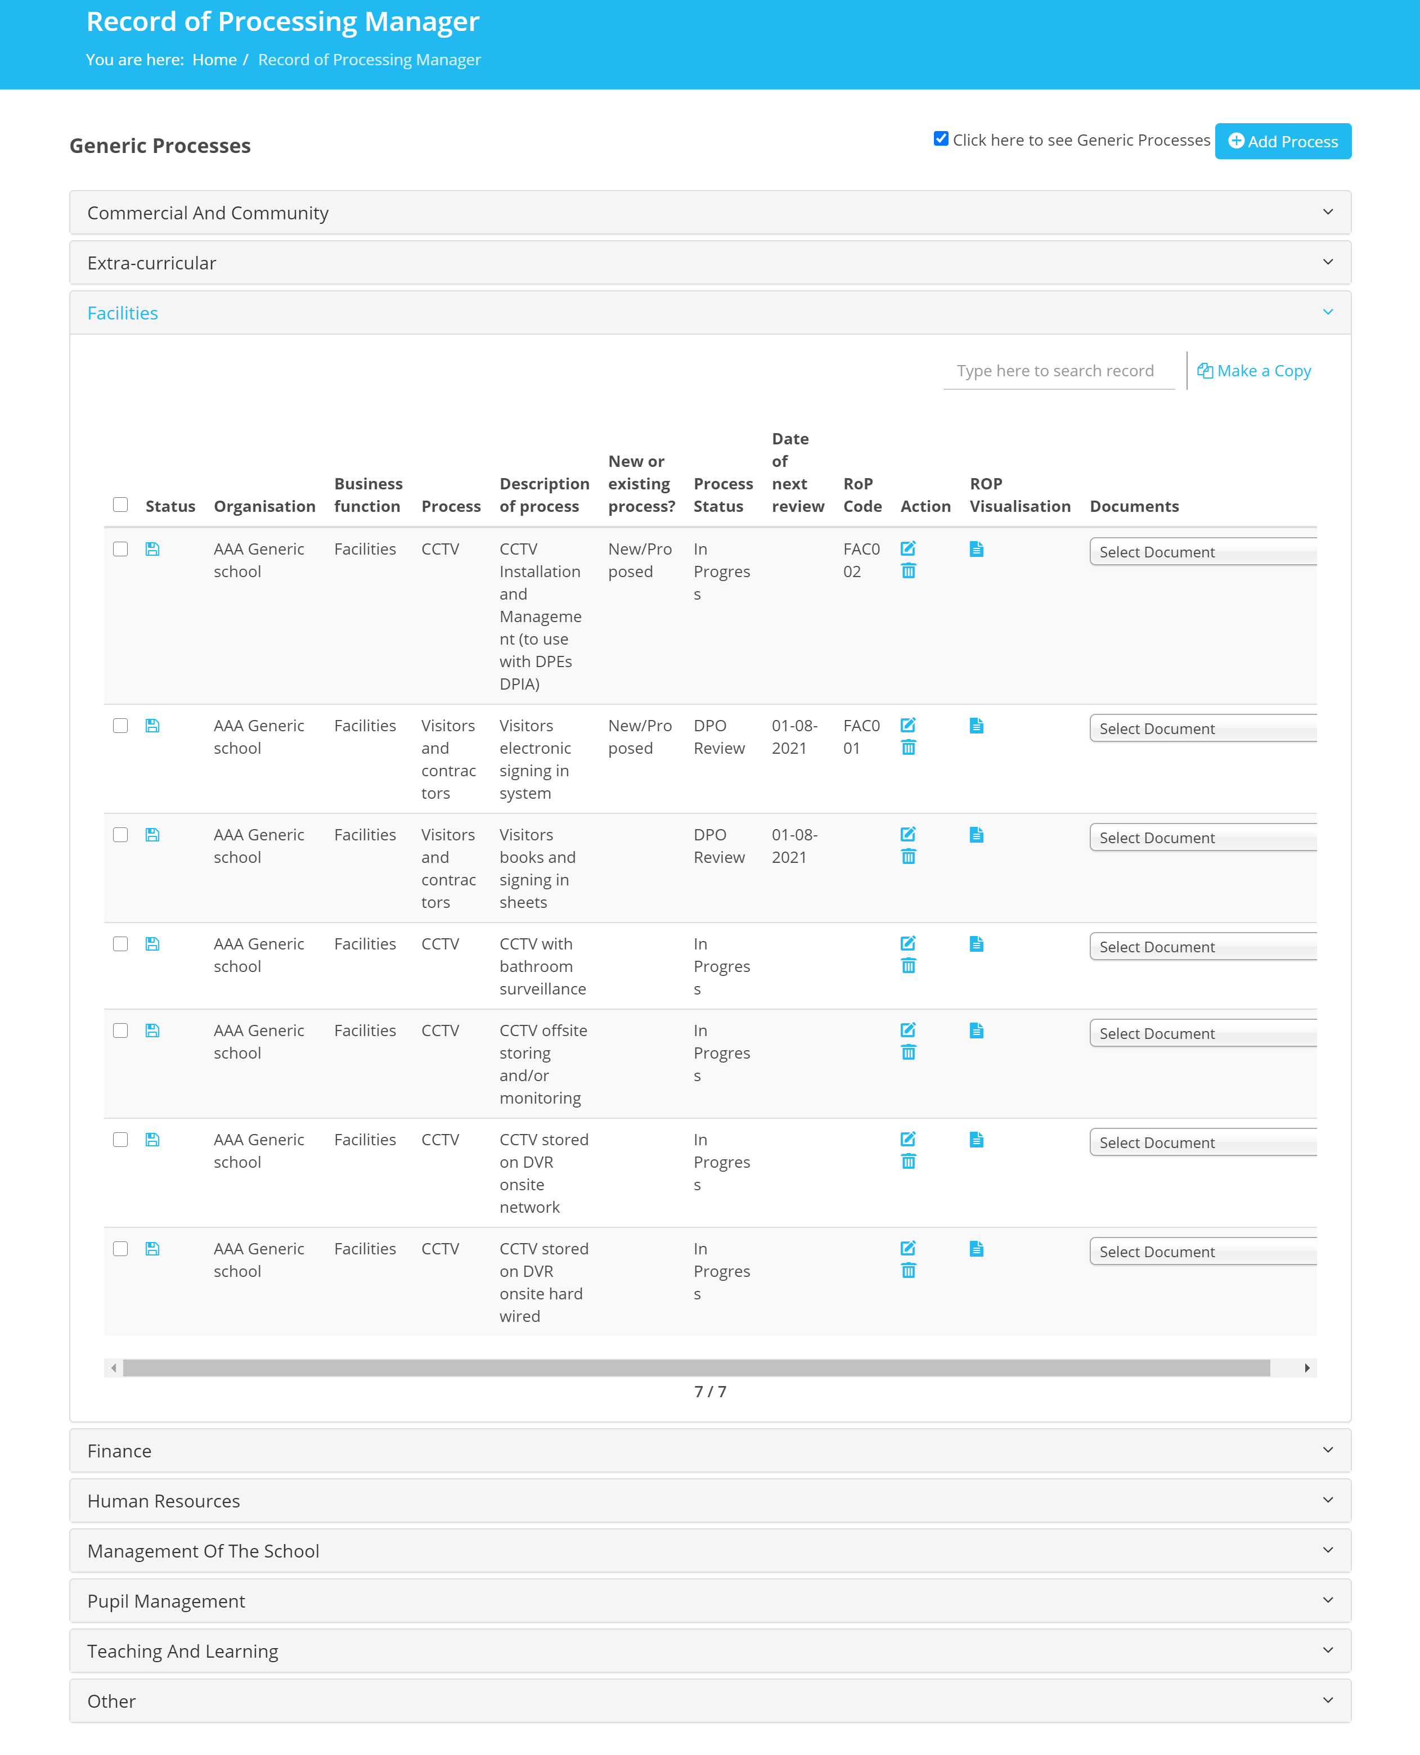
Task: Click edit icon for CCTV Installation row
Action: point(907,548)
